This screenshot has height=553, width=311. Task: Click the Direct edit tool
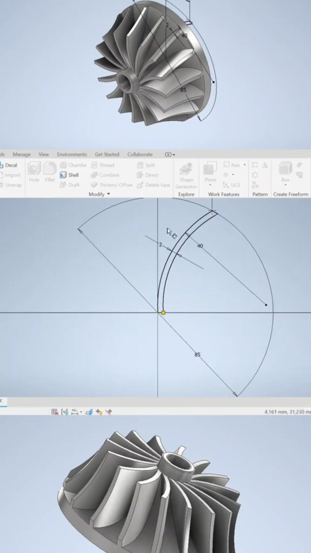pos(147,175)
